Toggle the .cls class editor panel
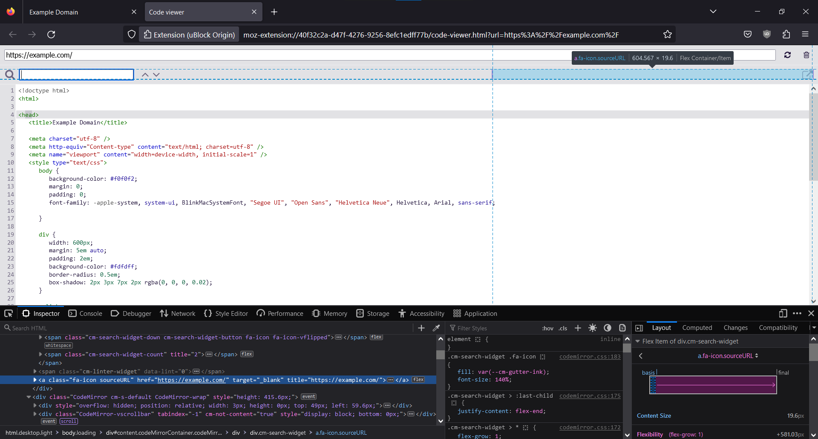The width and height of the screenshot is (818, 439). (x=563, y=328)
